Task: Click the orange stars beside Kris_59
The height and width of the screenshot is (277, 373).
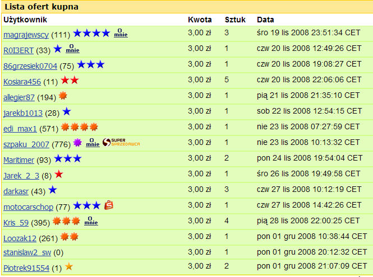Action: pyautogui.click(x=66, y=221)
